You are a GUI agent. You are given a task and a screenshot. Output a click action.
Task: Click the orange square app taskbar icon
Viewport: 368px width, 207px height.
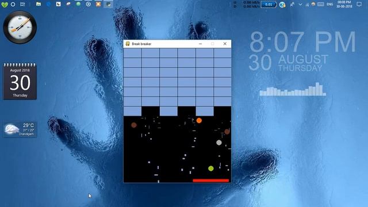point(98,4)
